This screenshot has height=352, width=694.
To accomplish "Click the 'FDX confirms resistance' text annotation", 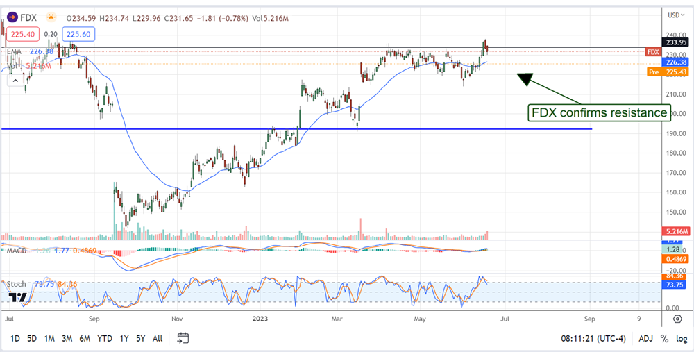I will coord(599,112).
